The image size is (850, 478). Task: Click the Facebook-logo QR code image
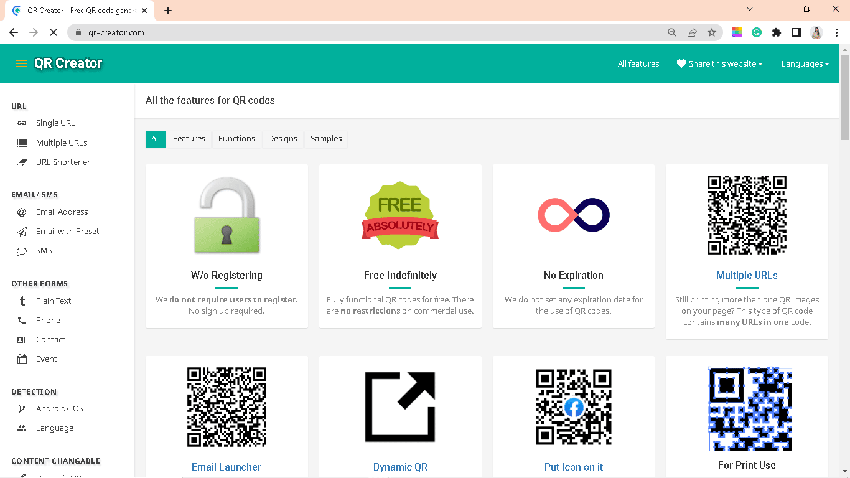tap(574, 407)
